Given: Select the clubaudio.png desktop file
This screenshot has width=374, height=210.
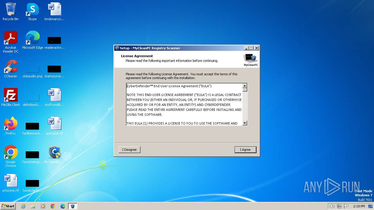Looking at the screenshot, I should pos(32,71).
